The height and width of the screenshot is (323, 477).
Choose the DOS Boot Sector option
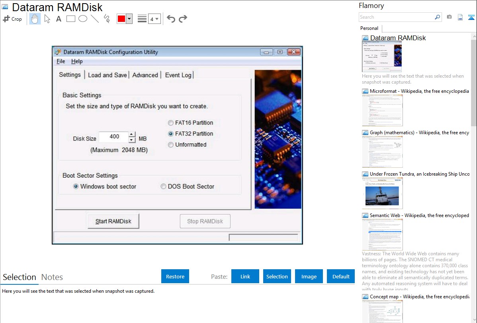163,187
